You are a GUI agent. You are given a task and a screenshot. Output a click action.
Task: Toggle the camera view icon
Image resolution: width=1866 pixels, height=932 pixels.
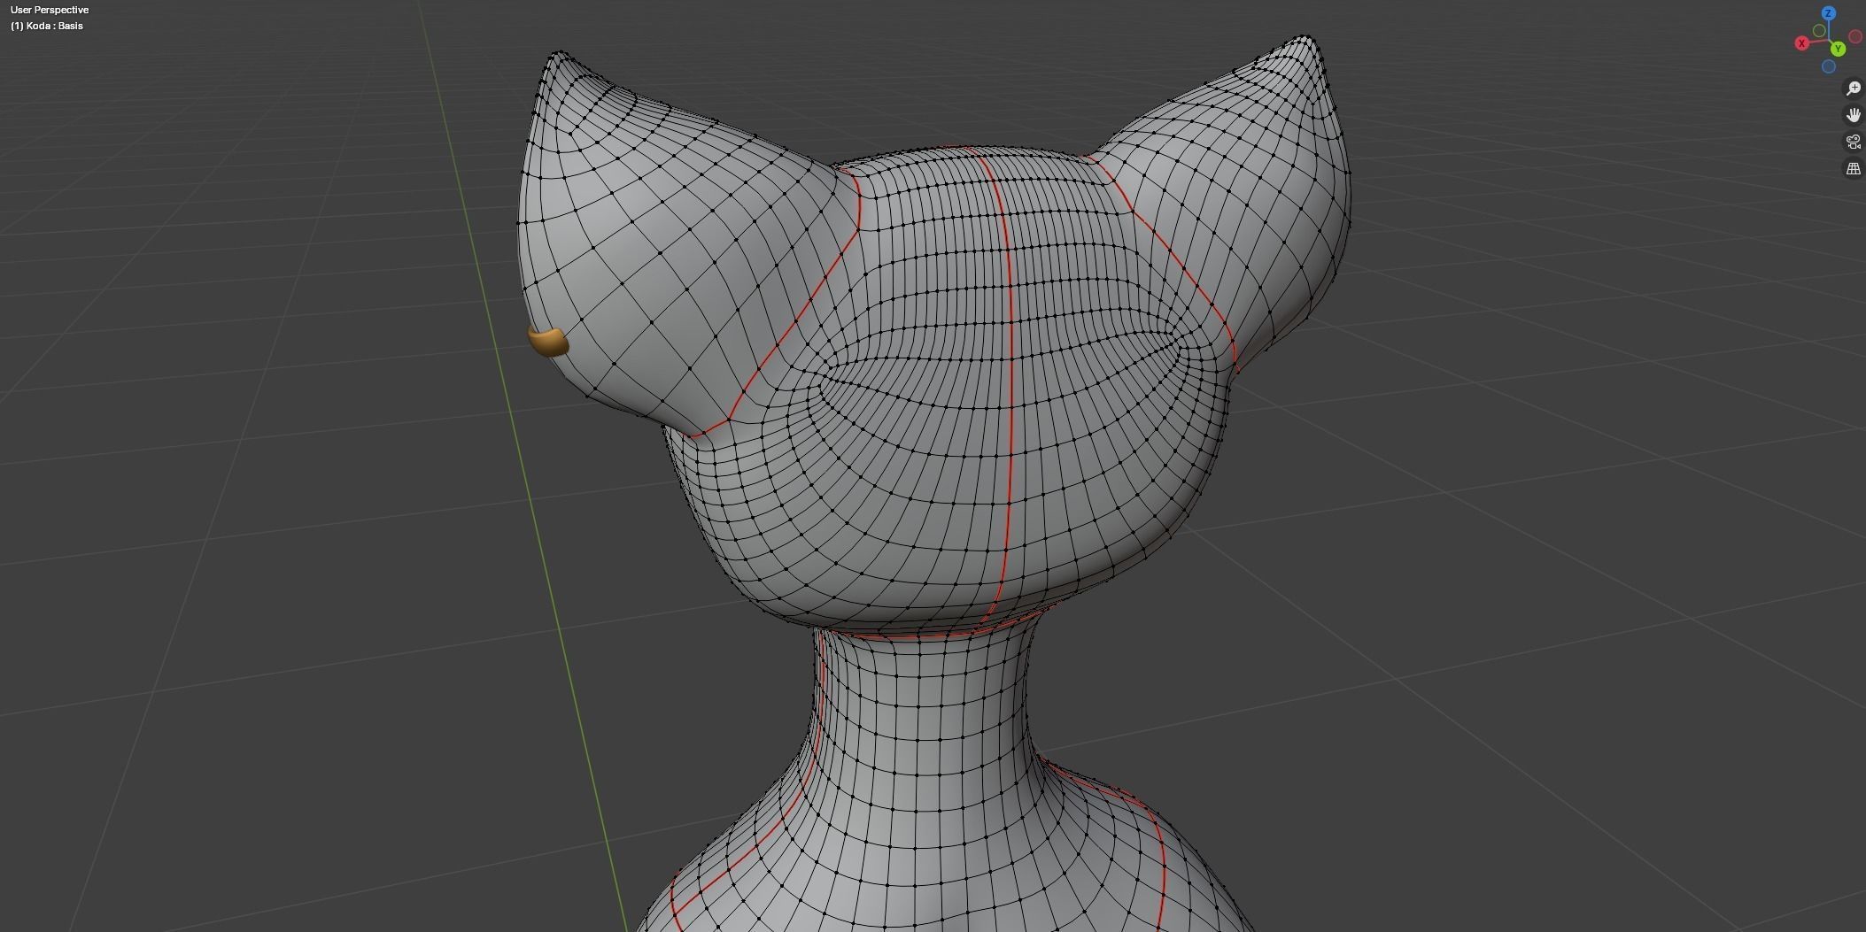click(1853, 142)
